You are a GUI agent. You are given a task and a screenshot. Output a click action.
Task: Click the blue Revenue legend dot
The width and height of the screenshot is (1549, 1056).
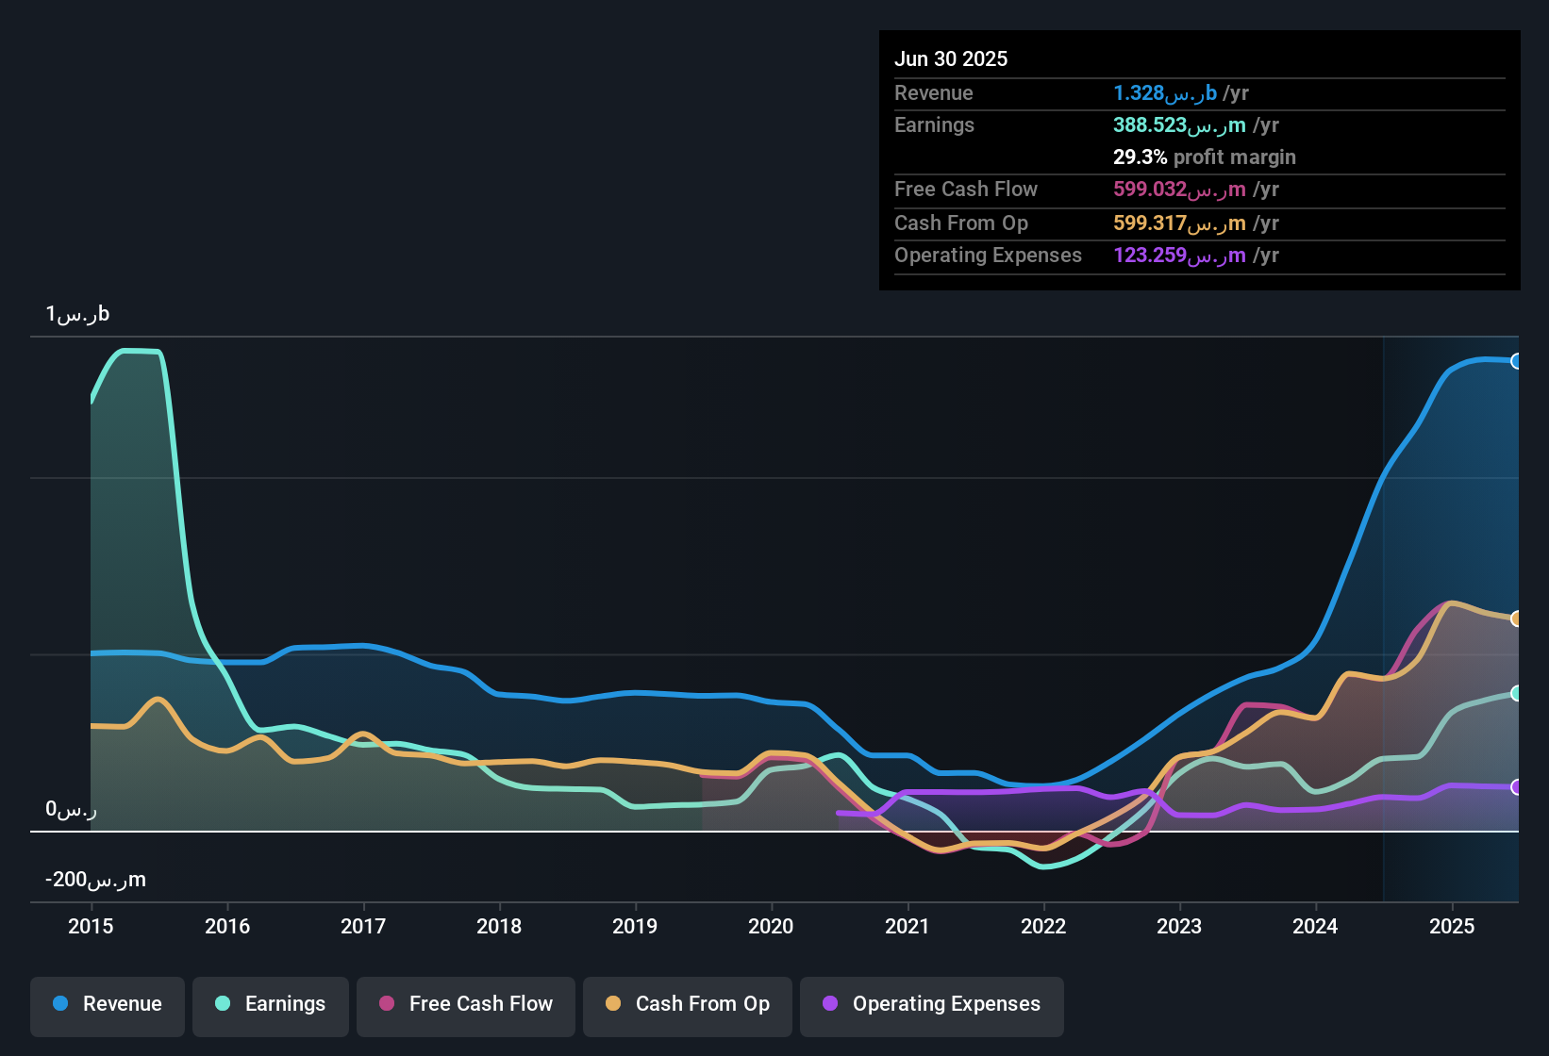(60, 1004)
